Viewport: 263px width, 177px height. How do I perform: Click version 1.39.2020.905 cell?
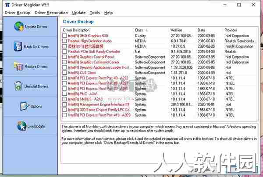point(181,67)
